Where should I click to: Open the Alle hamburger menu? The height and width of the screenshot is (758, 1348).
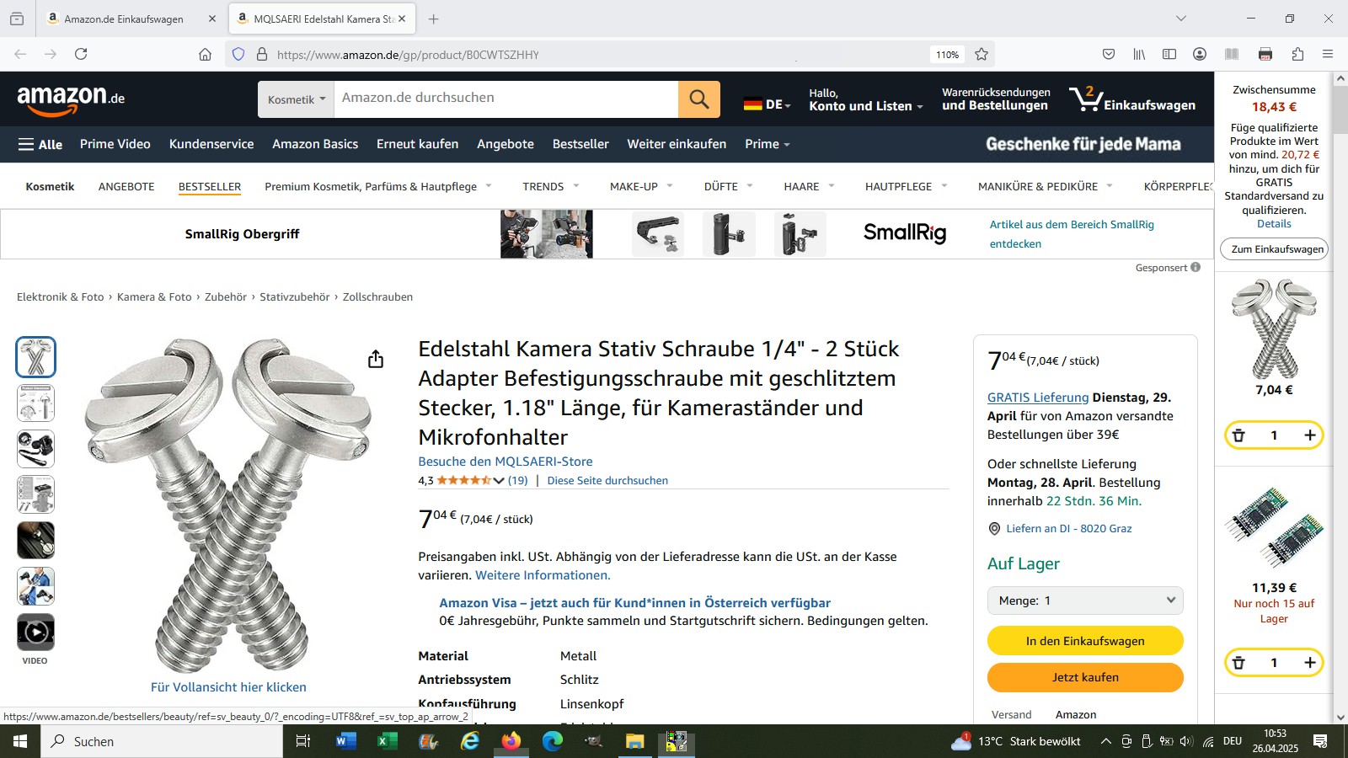click(x=40, y=144)
